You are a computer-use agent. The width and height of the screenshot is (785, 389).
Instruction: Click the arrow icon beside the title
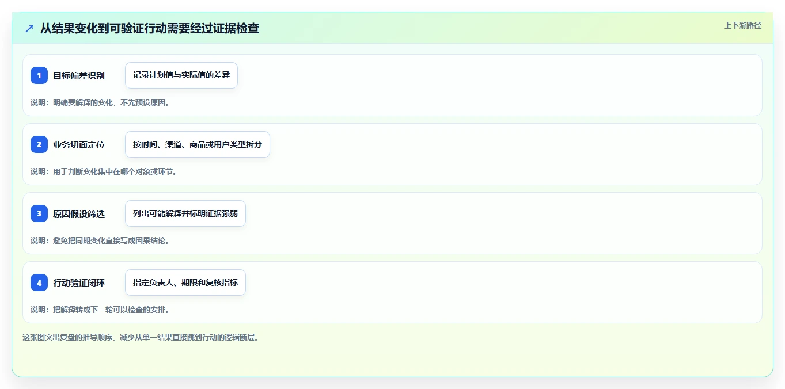(29, 28)
